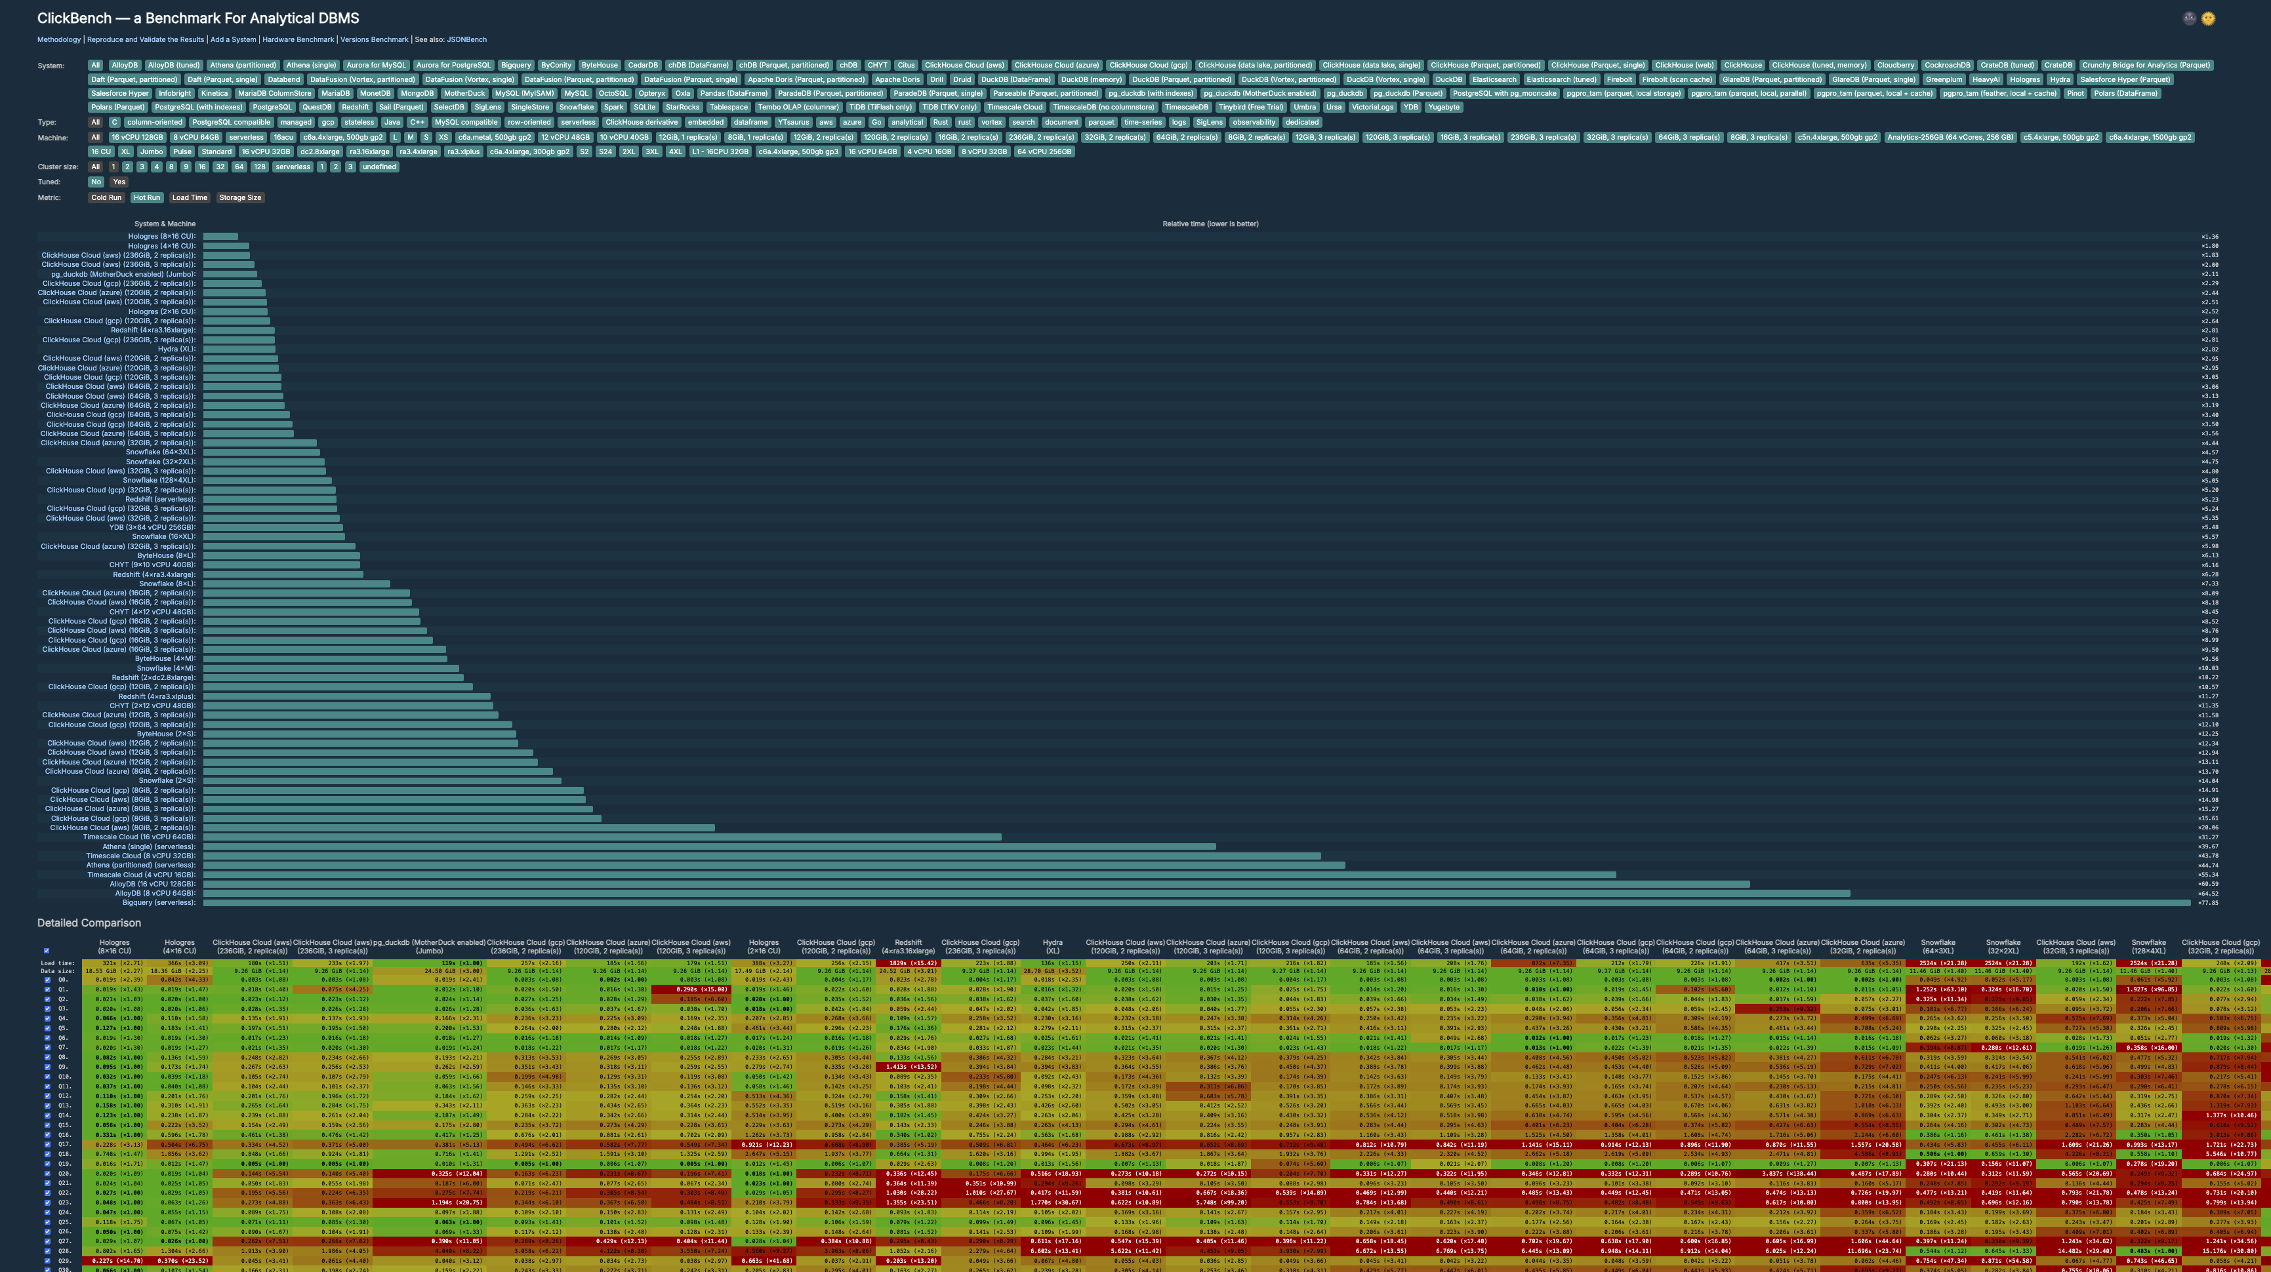Image resolution: width=2271 pixels, height=1272 pixels.
Task: Toggle the Q13 query checkbox
Action: point(48,1105)
